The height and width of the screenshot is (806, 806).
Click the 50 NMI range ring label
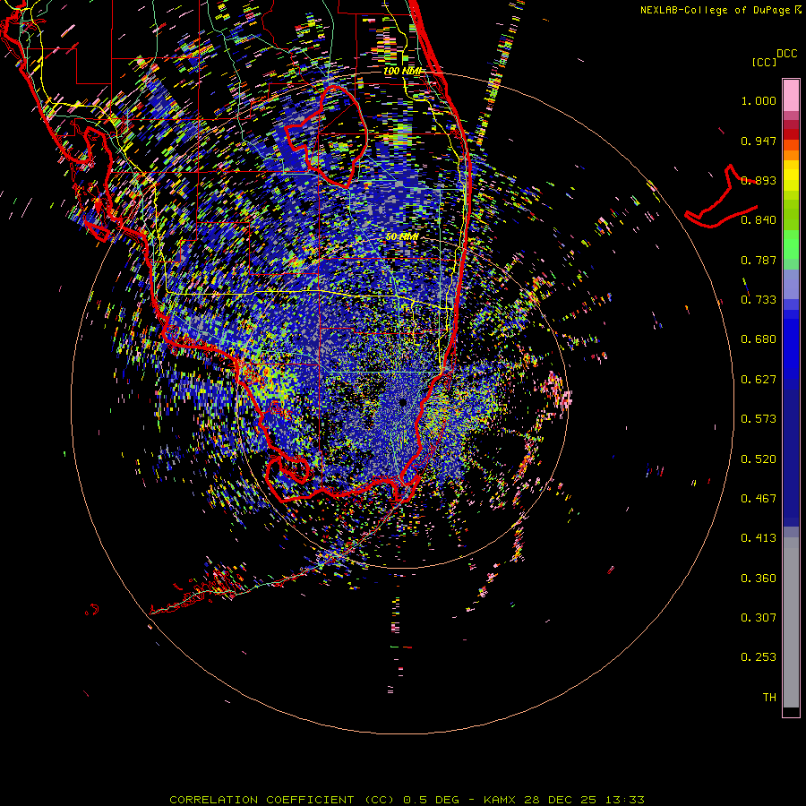click(401, 237)
